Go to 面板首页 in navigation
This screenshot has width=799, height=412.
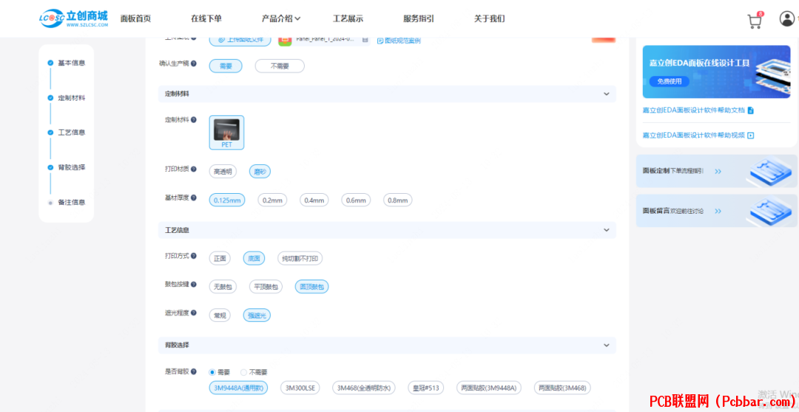pos(135,18)
